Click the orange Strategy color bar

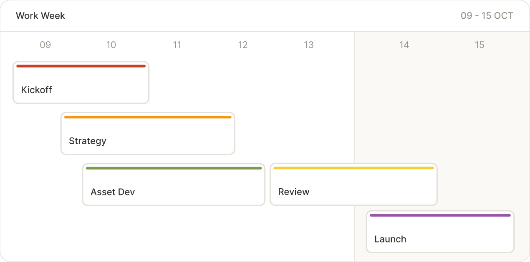pyautogui.click(x=148, y=117)
